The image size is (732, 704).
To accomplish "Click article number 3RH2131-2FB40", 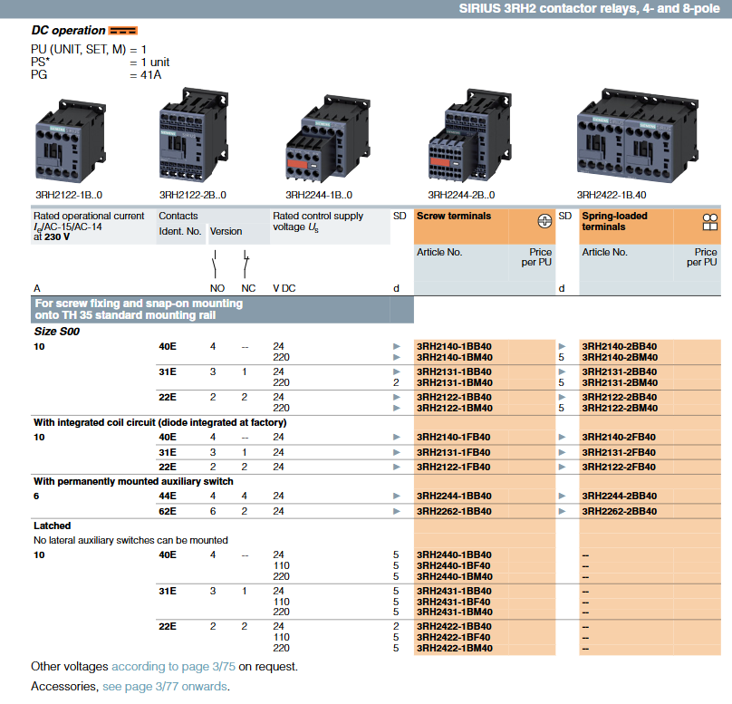I will point(619,452).
